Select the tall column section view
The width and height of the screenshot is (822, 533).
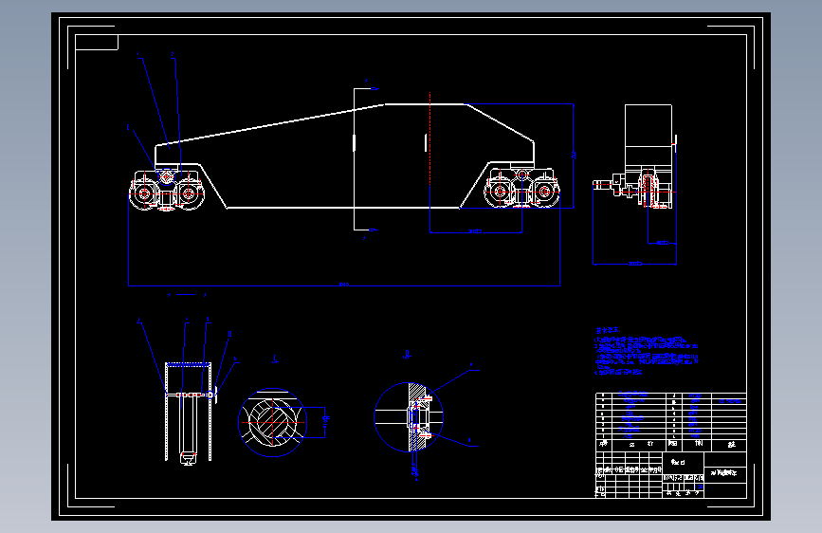[189, 413]
